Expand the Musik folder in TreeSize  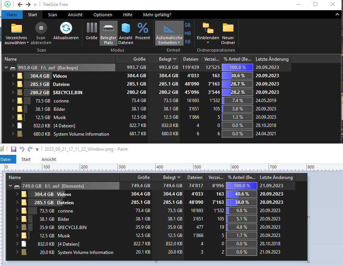tap(13, 117)
